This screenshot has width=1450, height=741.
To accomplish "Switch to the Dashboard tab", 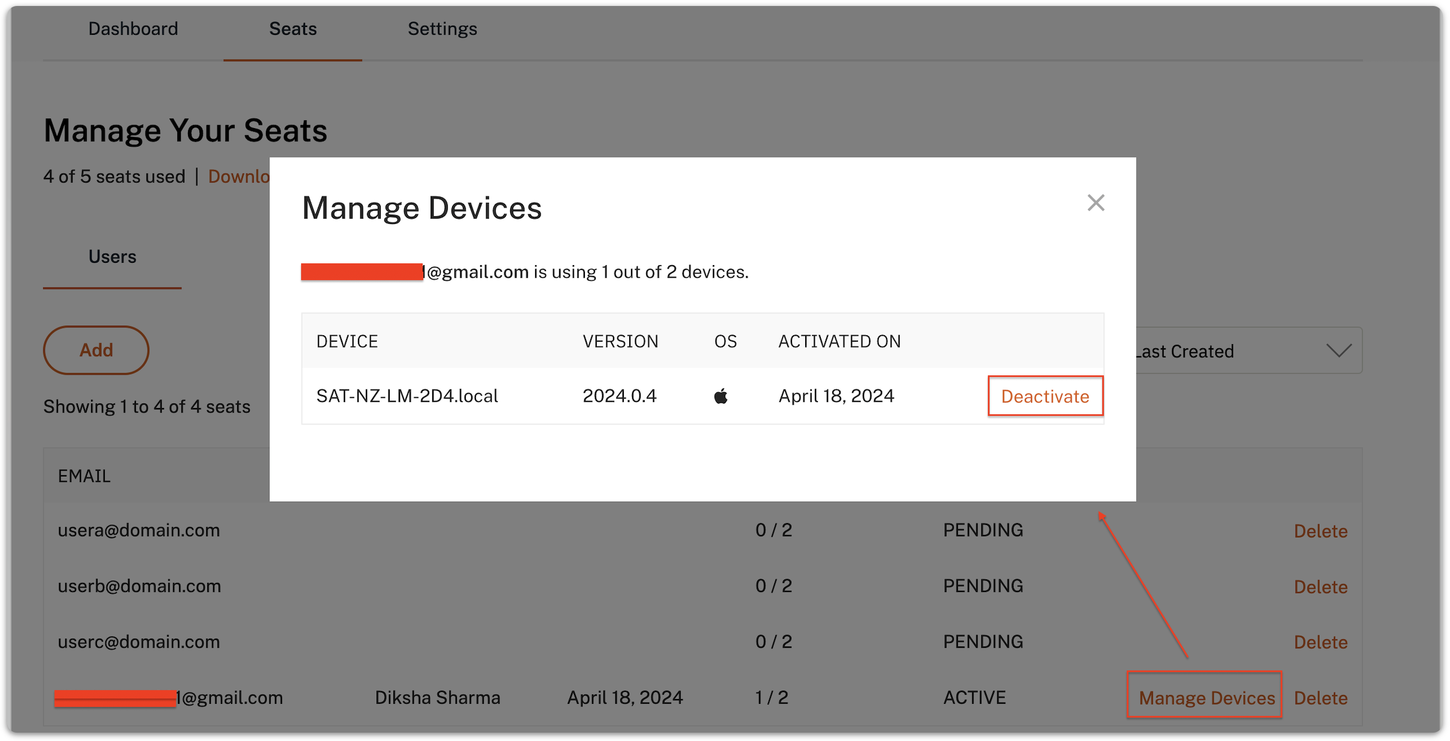I will point(133,28).
